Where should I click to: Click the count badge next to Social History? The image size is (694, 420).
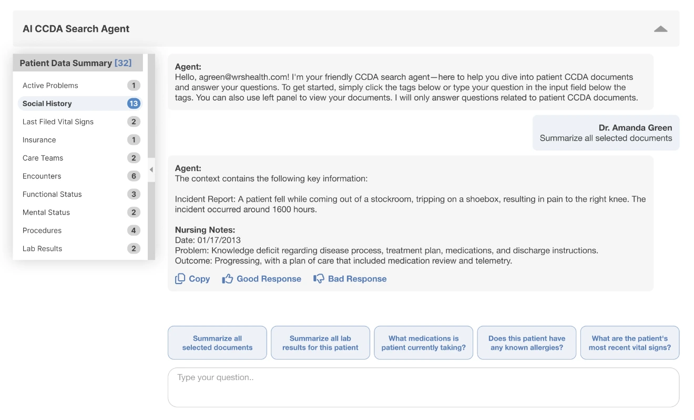click(133, 103)
